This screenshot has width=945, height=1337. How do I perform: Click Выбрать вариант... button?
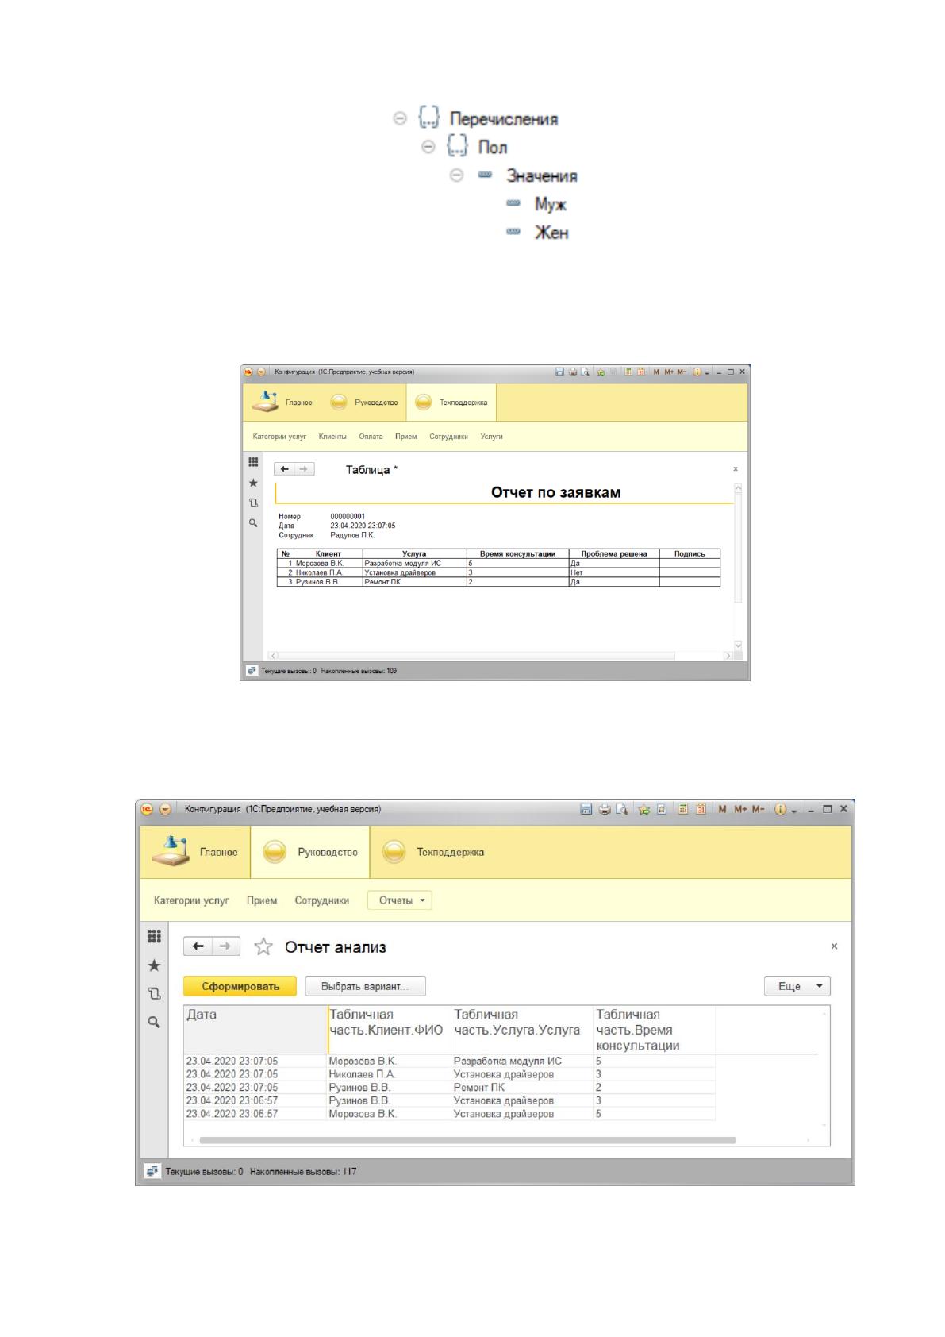(x=365, y=986)
